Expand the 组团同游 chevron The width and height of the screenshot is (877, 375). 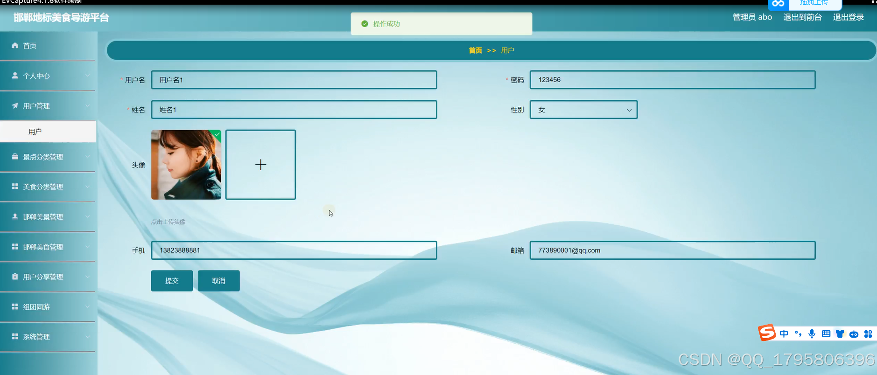(88, 306)
